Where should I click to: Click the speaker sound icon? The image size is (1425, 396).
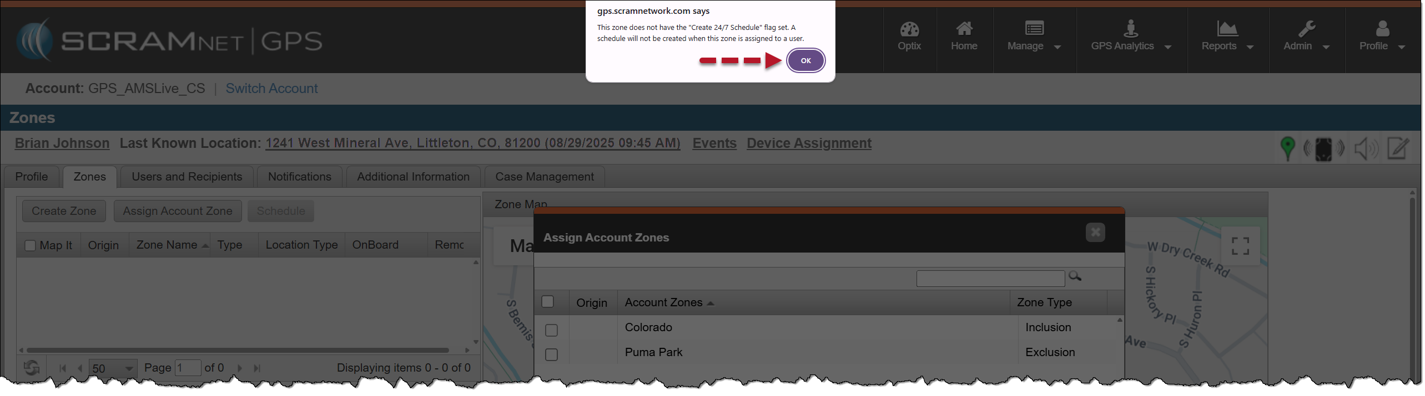click(1366, 148)
